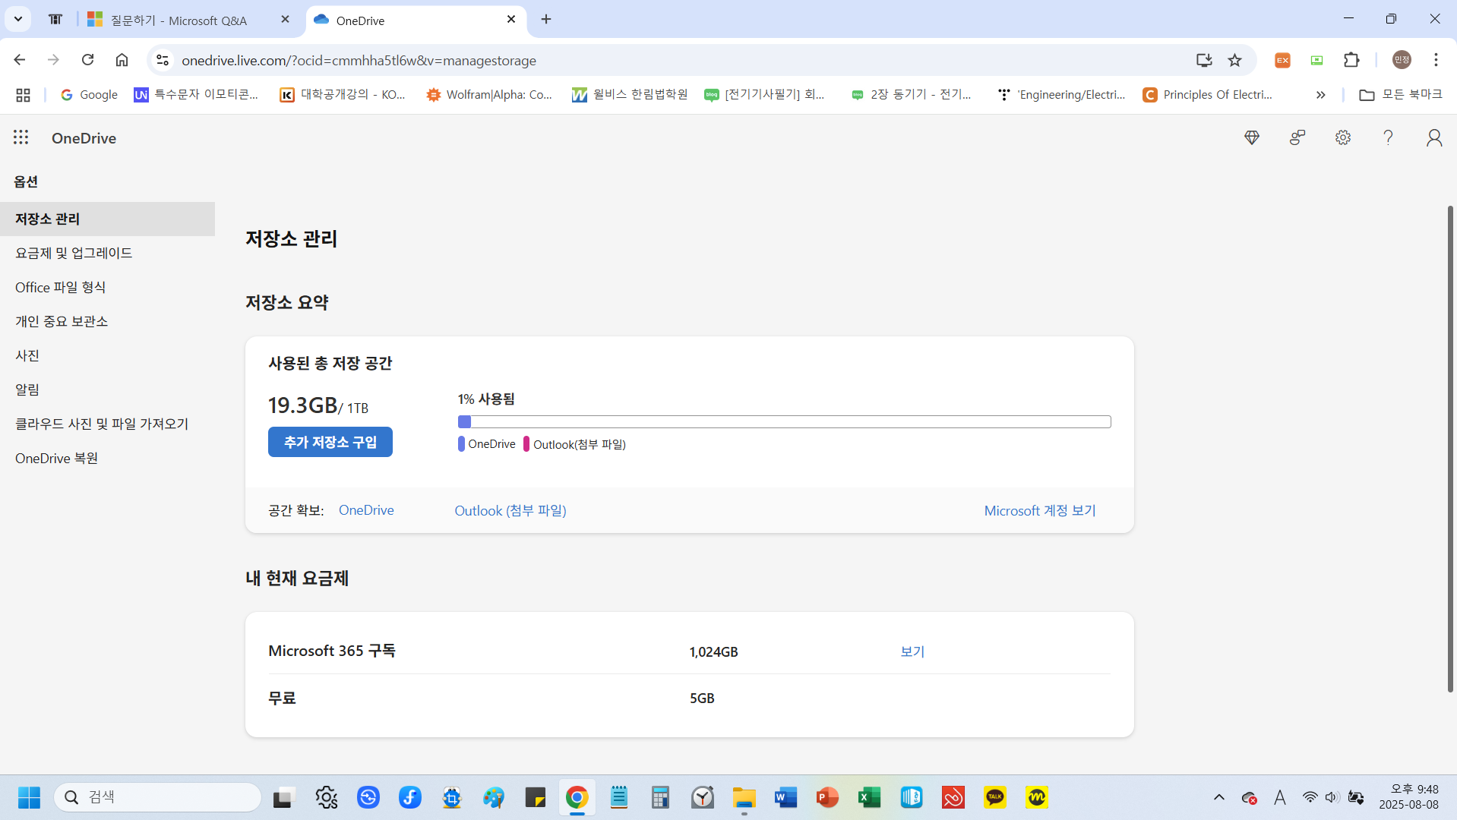The width and height of the screenshot is (1457, 820).
Task: Launch Word from the taskbar
Action: pos(785,797)
